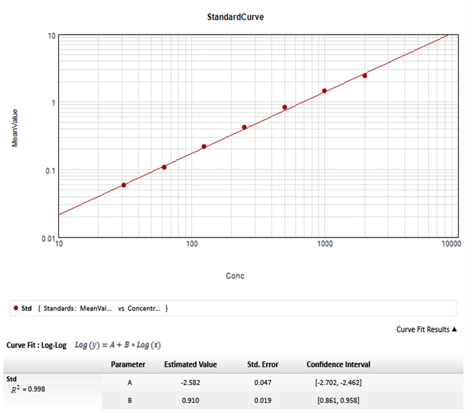
Task: Click the x-axis tick label 10000
Action: (x=452, y=244)
